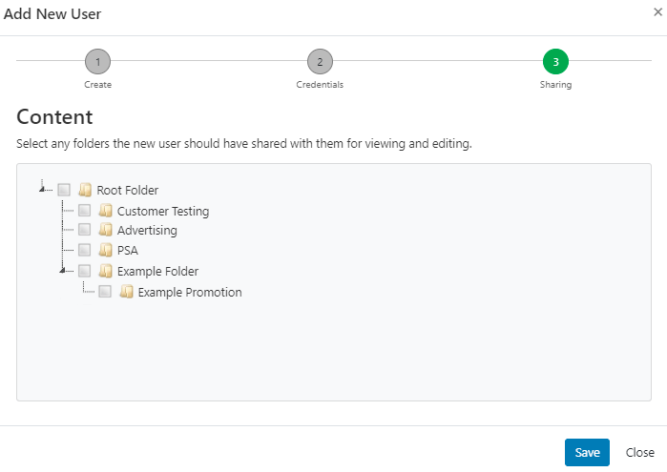Screen dimensions: 667x472
Task: Click the Root Folder folder icon
Action: coord(85,190)
